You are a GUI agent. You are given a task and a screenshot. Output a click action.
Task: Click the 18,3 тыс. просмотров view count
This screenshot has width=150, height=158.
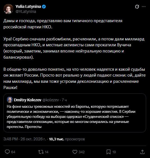tap(67, 139)
